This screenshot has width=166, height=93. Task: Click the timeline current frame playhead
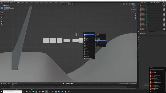pyautogui.click(x=13, y=85)
